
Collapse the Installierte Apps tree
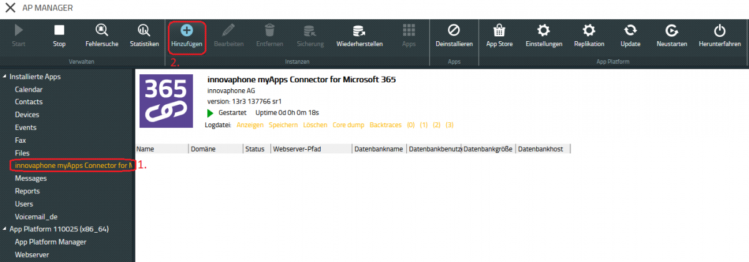pos(5,77)
